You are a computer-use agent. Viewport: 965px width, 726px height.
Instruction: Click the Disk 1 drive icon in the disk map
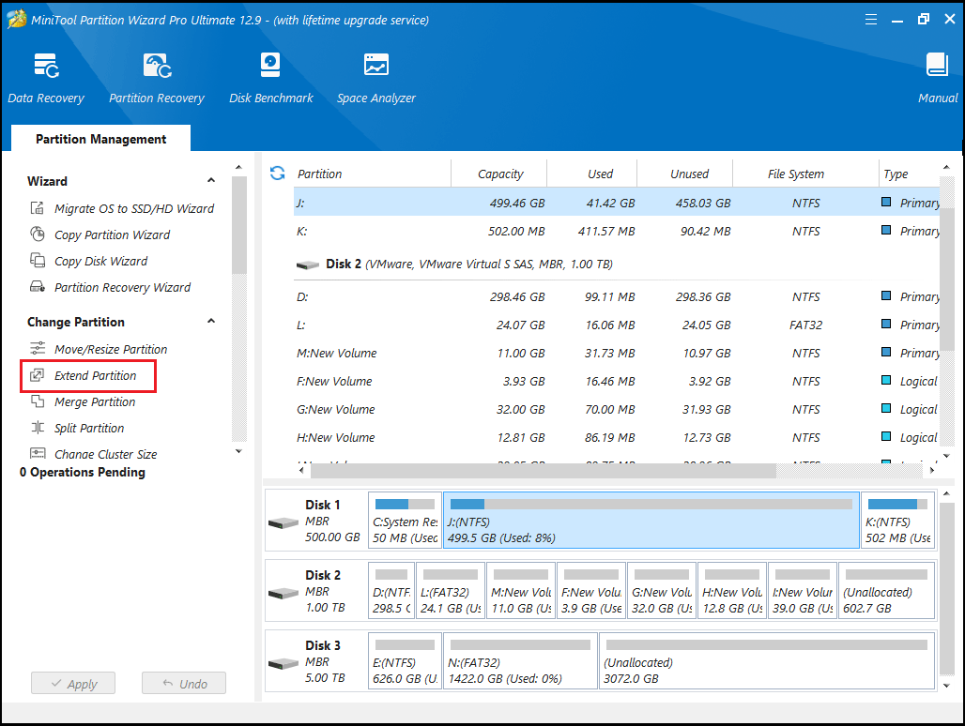pyautogui.click(x=283, y=523)
